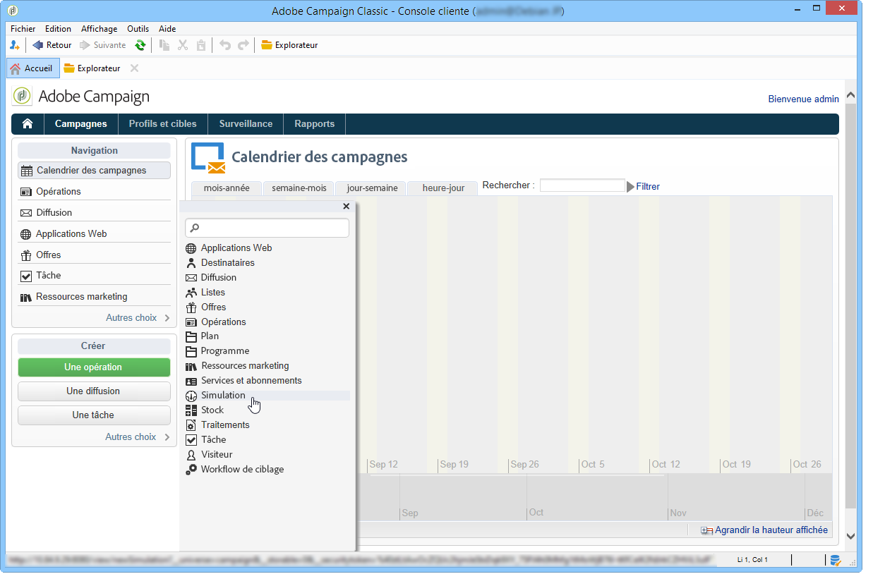
Task: Open Applications Web in Navigation panel
Action: (94, 233)
